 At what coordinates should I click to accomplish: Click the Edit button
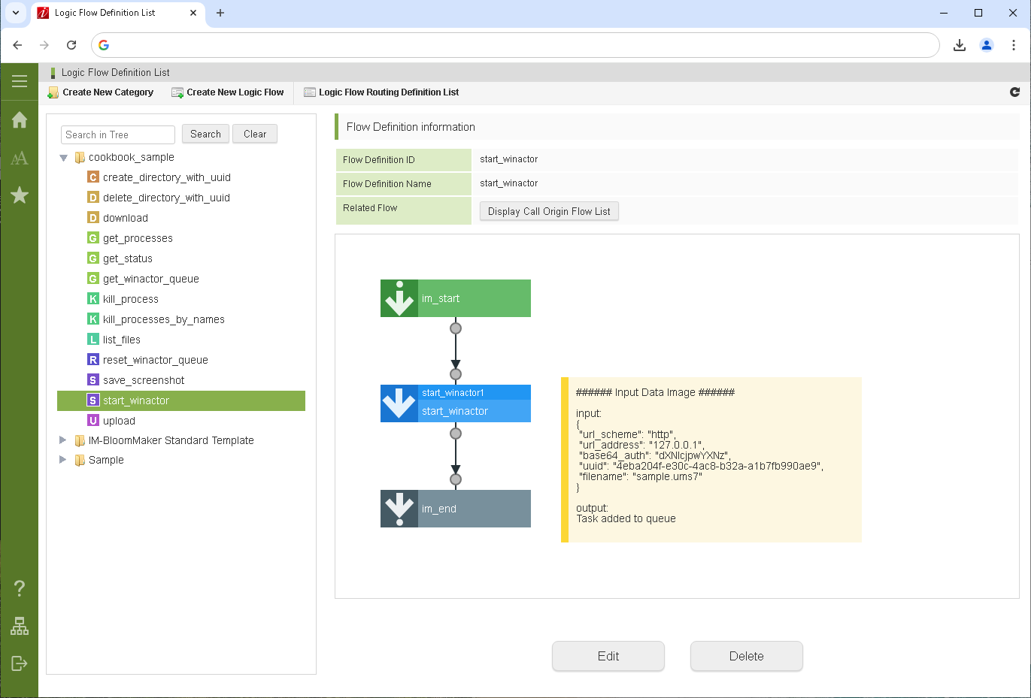[608, 656]
